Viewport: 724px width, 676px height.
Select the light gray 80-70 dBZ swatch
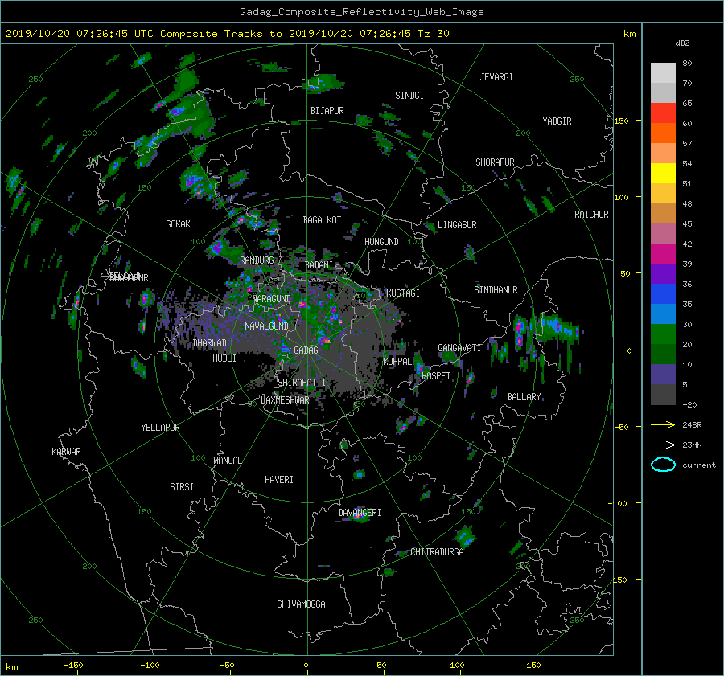point(663,73)
